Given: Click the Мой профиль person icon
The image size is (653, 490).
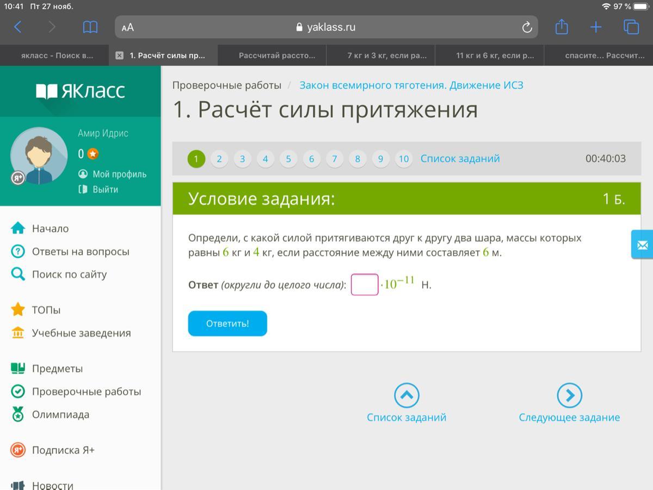Looking at the screenshot, I should [83, 174].
